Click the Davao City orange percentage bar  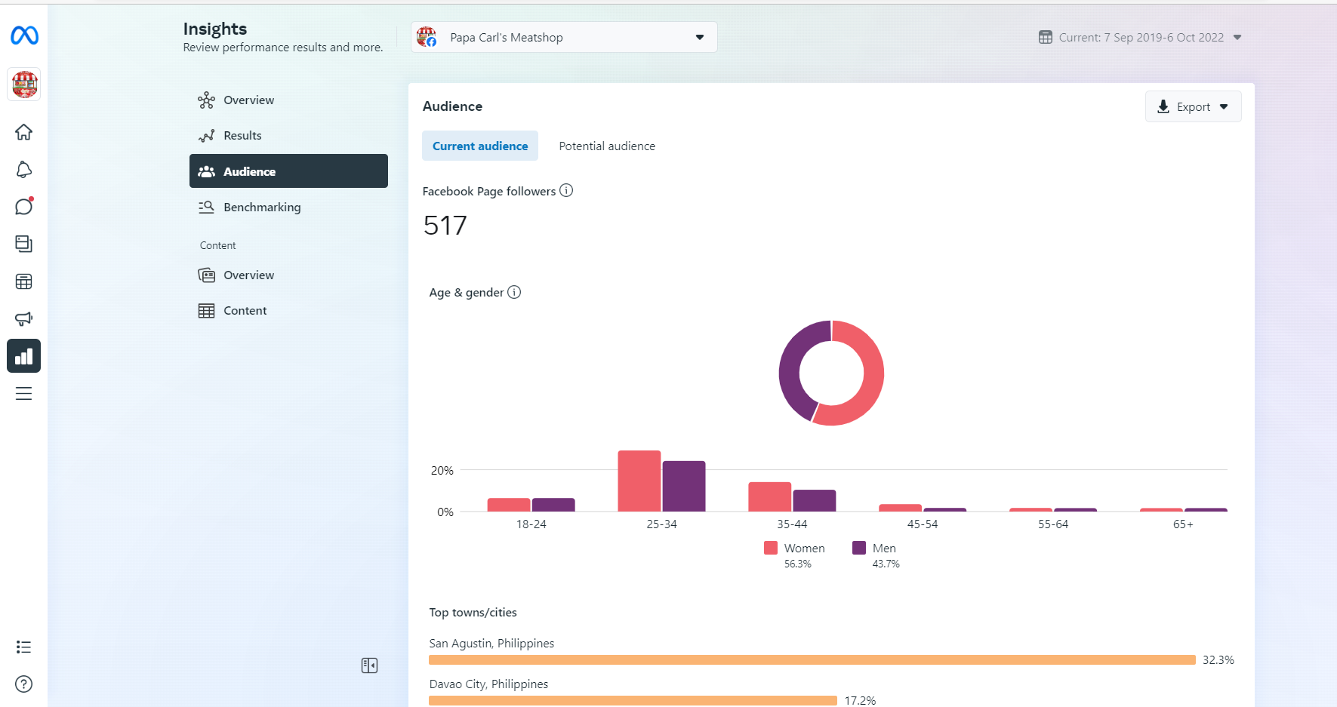[633, 701]
